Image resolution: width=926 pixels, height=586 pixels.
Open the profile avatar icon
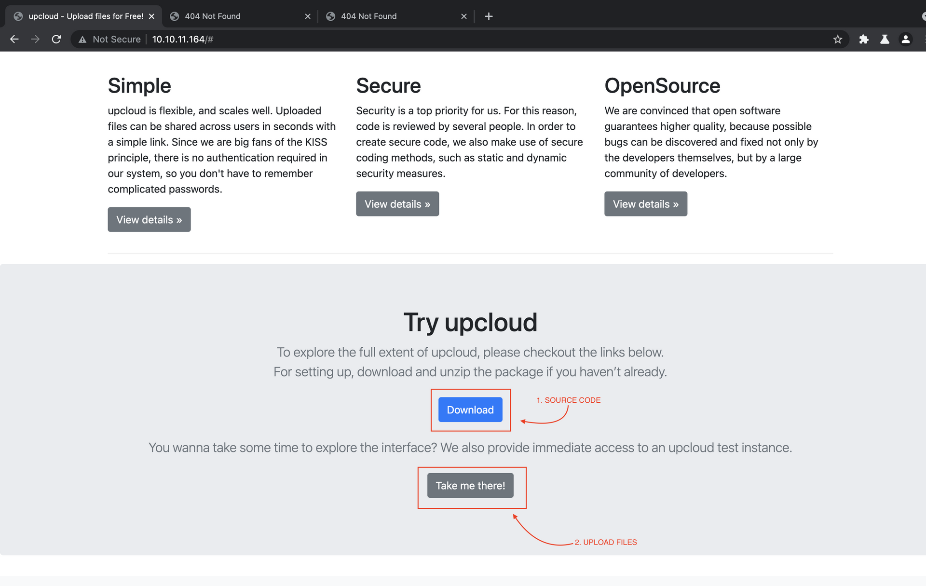coord(906,39)
